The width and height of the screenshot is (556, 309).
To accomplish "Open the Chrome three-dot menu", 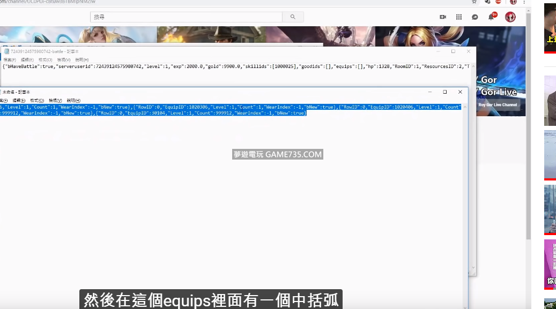I will click(x=524, y=2).
